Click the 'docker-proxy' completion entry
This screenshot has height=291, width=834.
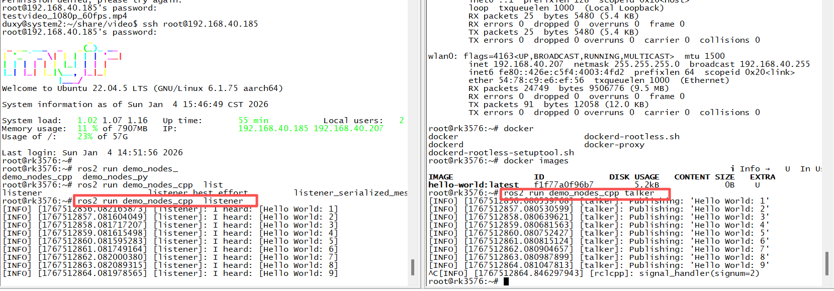(x=614, y=145)
